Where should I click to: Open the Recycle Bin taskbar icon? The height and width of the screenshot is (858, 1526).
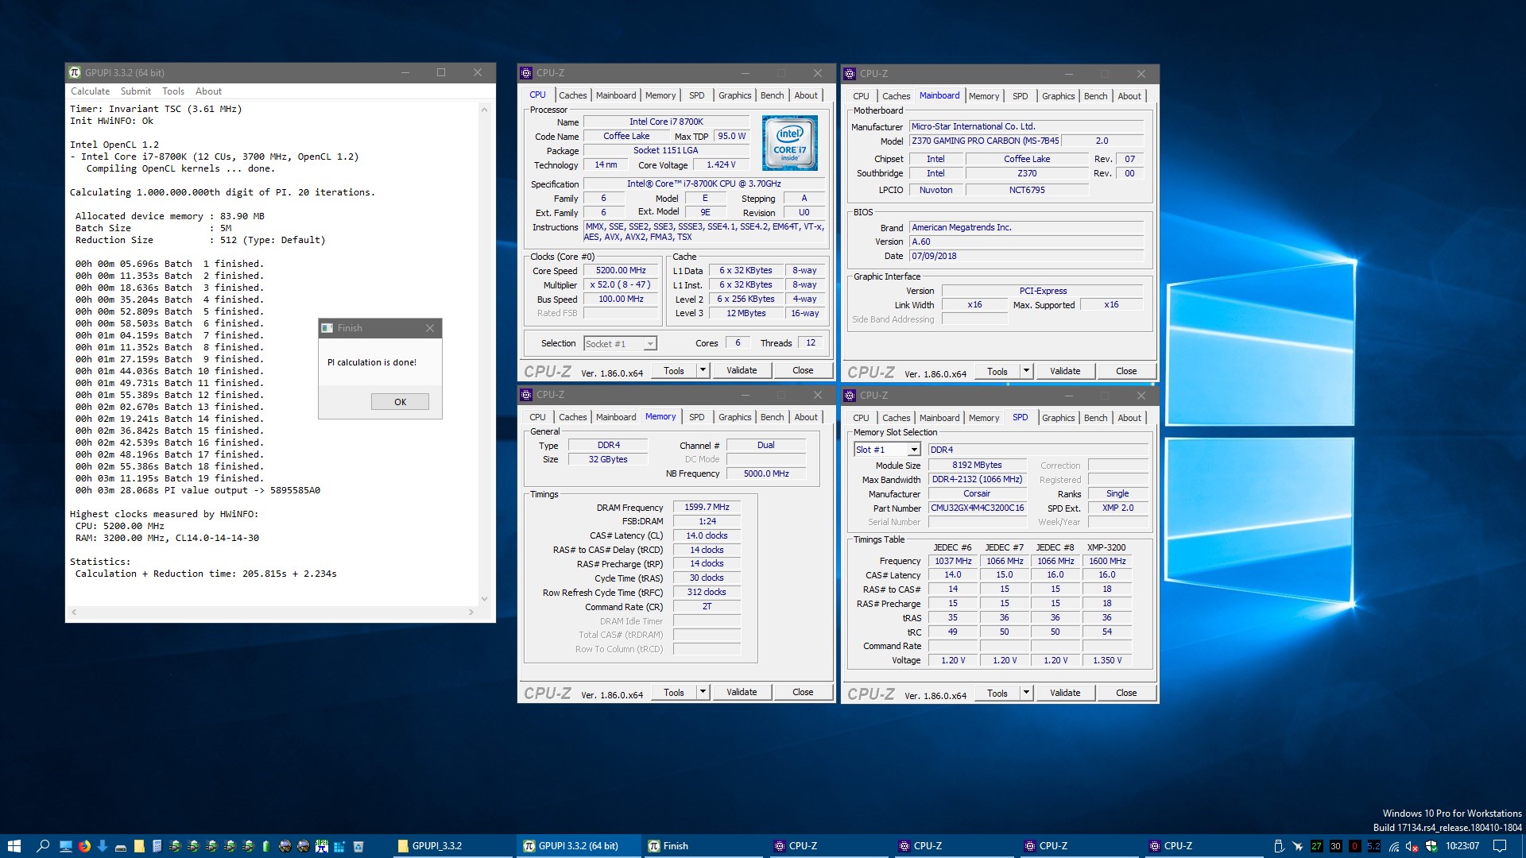coord(358,846)
